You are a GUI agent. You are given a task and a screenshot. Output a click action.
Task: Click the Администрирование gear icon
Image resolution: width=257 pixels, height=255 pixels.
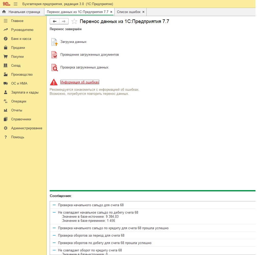pyautogui.click(x=6, y=128)
